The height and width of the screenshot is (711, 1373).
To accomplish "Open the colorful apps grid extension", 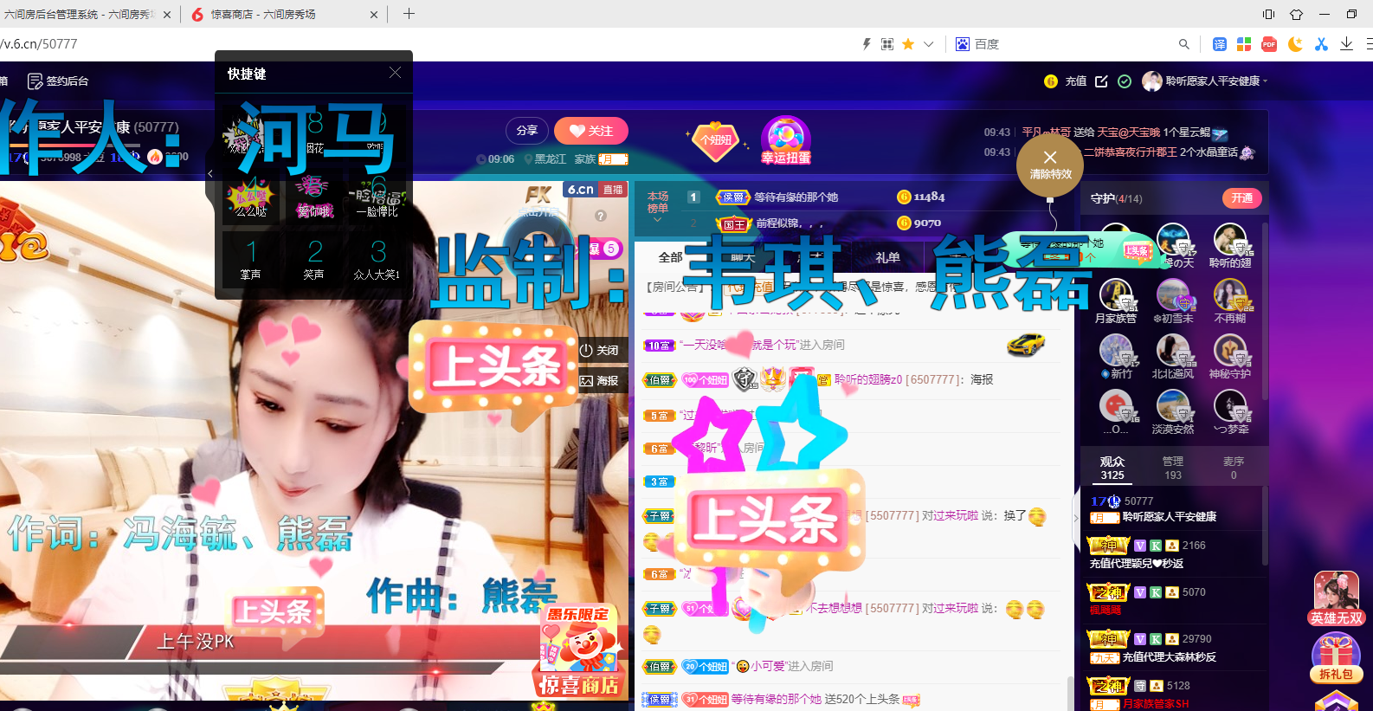I will [1244, 44].
